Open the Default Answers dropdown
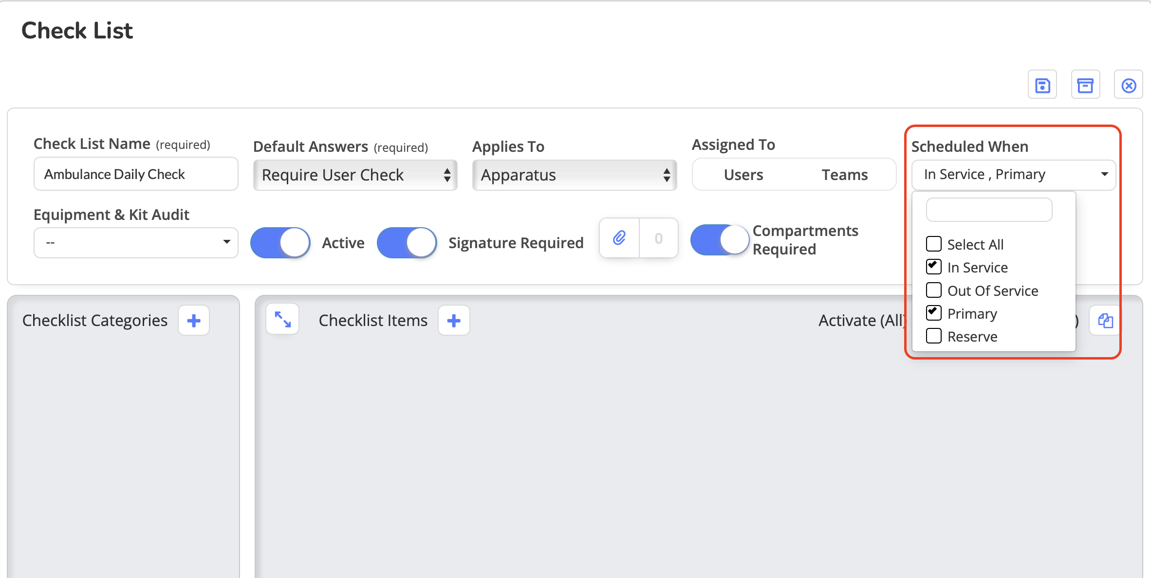Viewport: 1151px width, 578px height. click(x=355, y=175)
